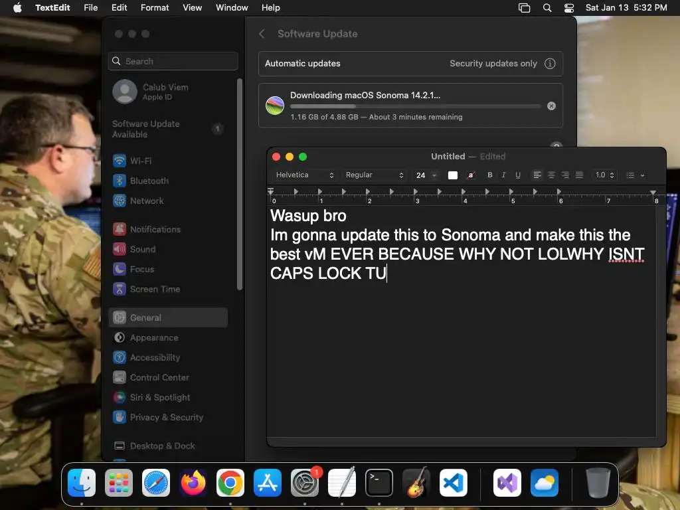Open Calub Viem Apple ID settings
Viewport: 680px width, 510px height.
point(167,92)
